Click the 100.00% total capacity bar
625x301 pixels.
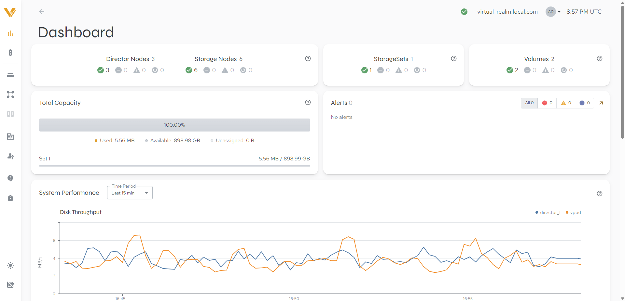(174, 125)
